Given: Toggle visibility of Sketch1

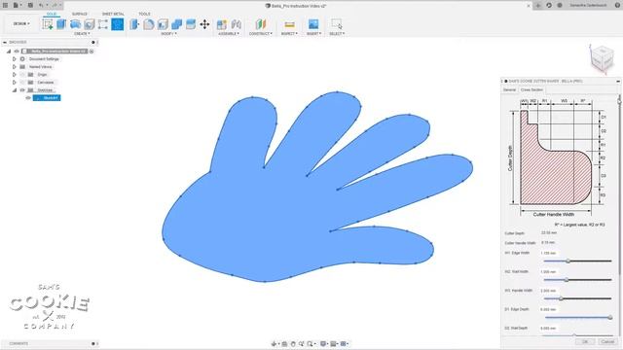Looking at the screenshot, I should (x=28, y=98).
